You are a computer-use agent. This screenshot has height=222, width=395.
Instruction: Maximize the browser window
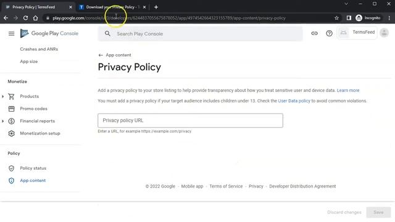tap(375, 4)
